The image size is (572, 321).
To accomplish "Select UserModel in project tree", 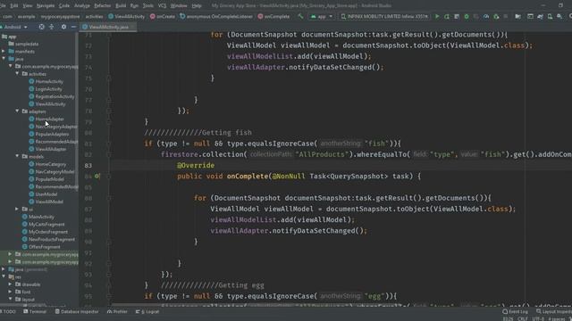I will 46,194.
